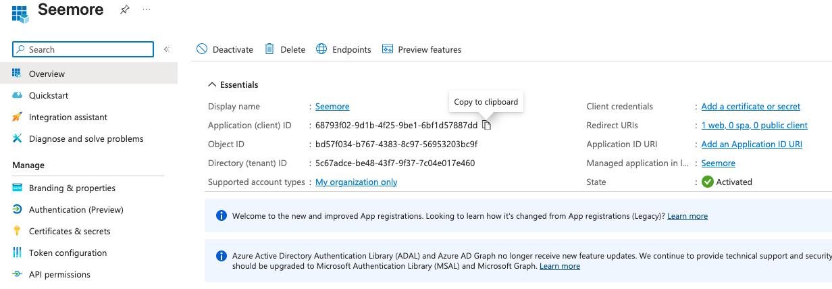
Task: Click My organization only link
Action: (356, 182)
